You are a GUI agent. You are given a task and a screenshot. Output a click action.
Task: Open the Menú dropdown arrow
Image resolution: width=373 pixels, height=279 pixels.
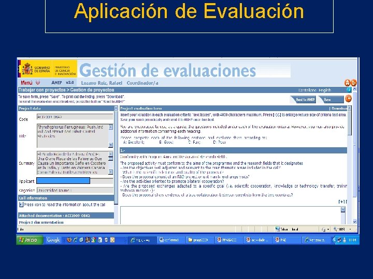pyautogui.click(x=38, y=83)
